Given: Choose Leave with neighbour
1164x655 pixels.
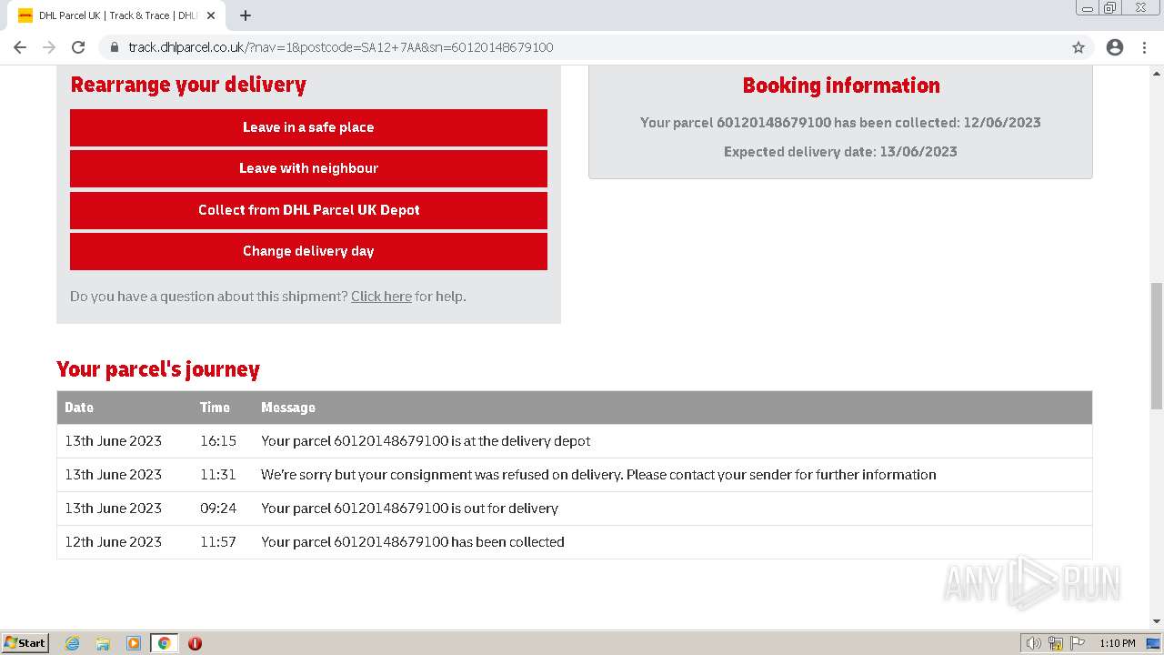Looking at the screenshot, I should tap(308, 168).
